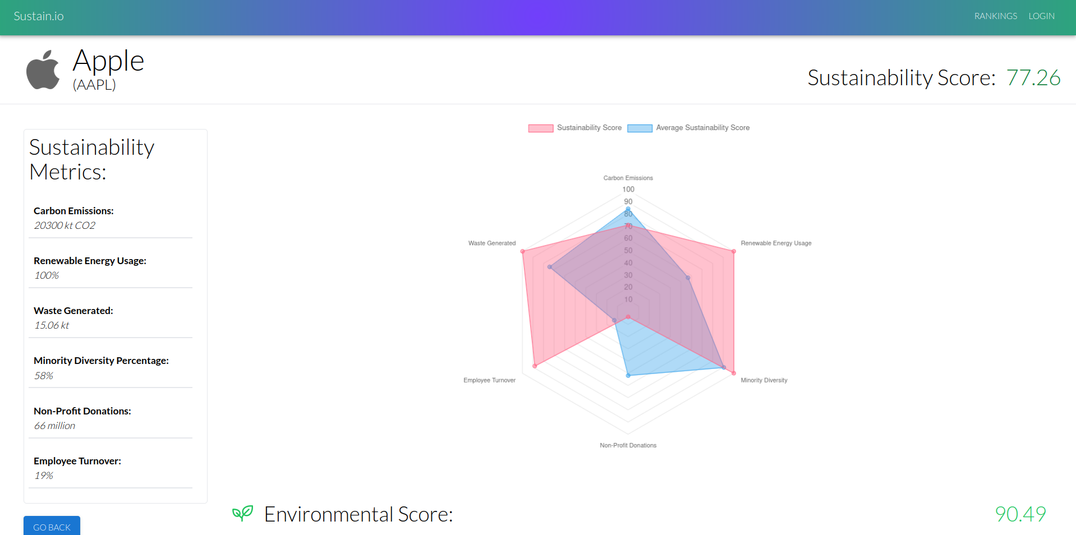Toggle the blue Average Sustainability Score legend

click(x=688, y=128)
